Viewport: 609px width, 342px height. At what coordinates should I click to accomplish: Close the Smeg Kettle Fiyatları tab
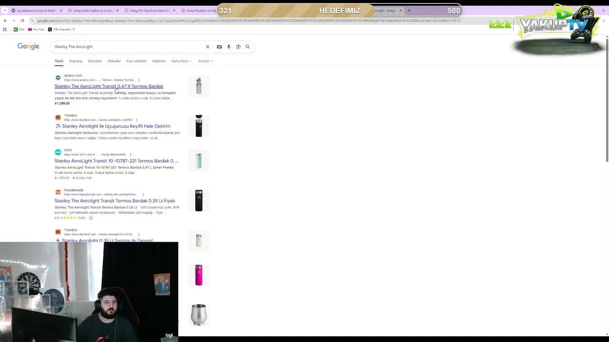coord(117,10)
